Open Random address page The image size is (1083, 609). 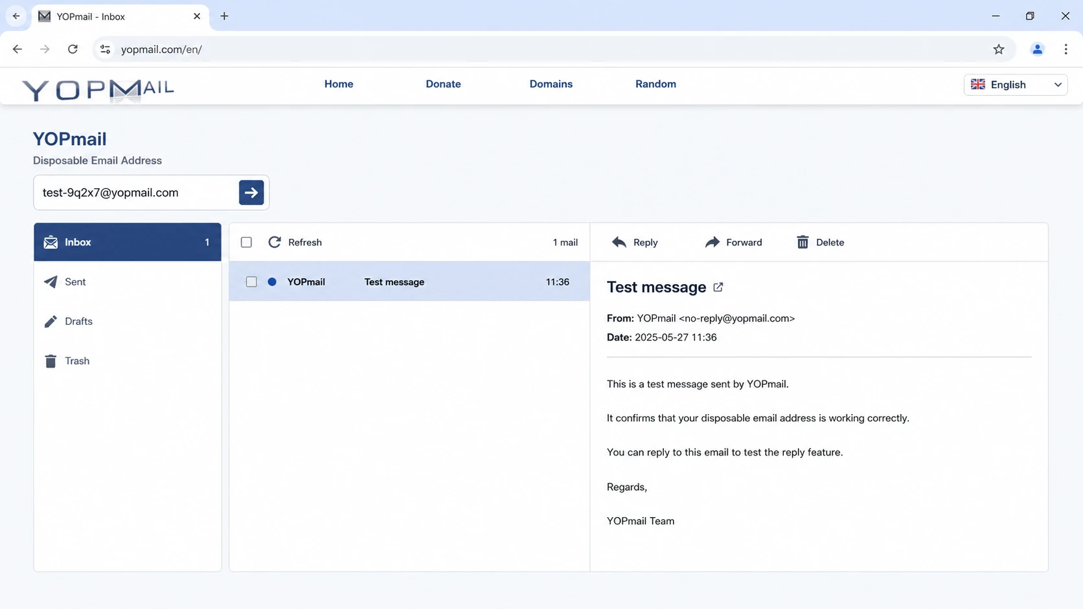click(655, 84)
